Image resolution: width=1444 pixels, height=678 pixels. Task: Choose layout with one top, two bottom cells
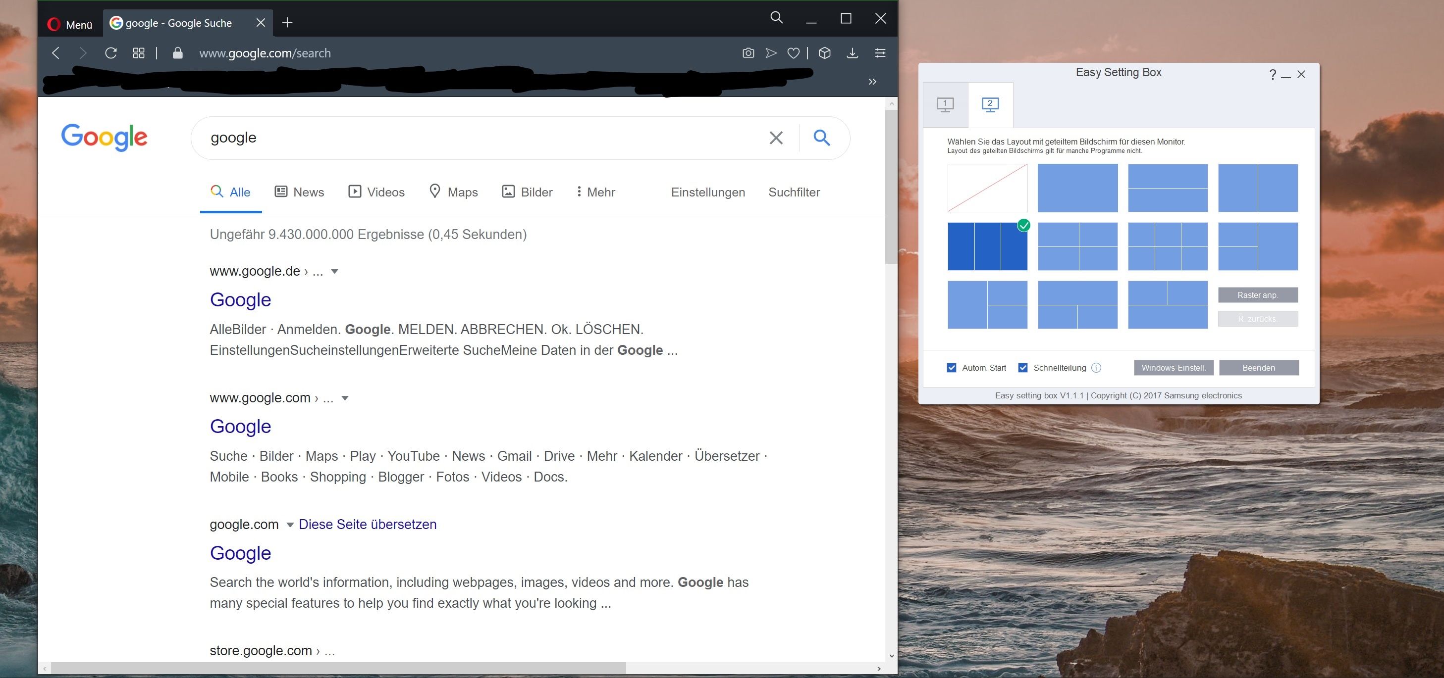(1077, 304)
